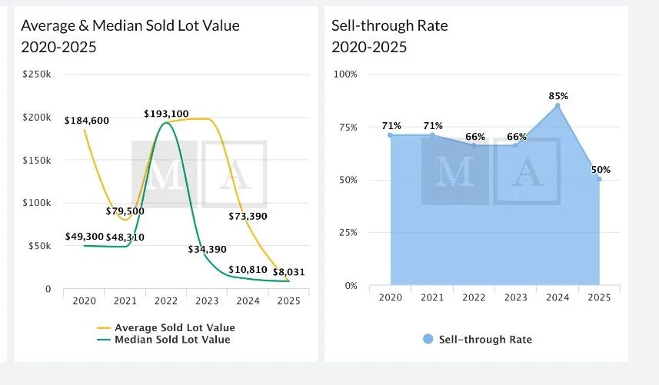659x385 pixels.
Task: Click the 2023 sell-through point at 66%
Action: point(516,145)
